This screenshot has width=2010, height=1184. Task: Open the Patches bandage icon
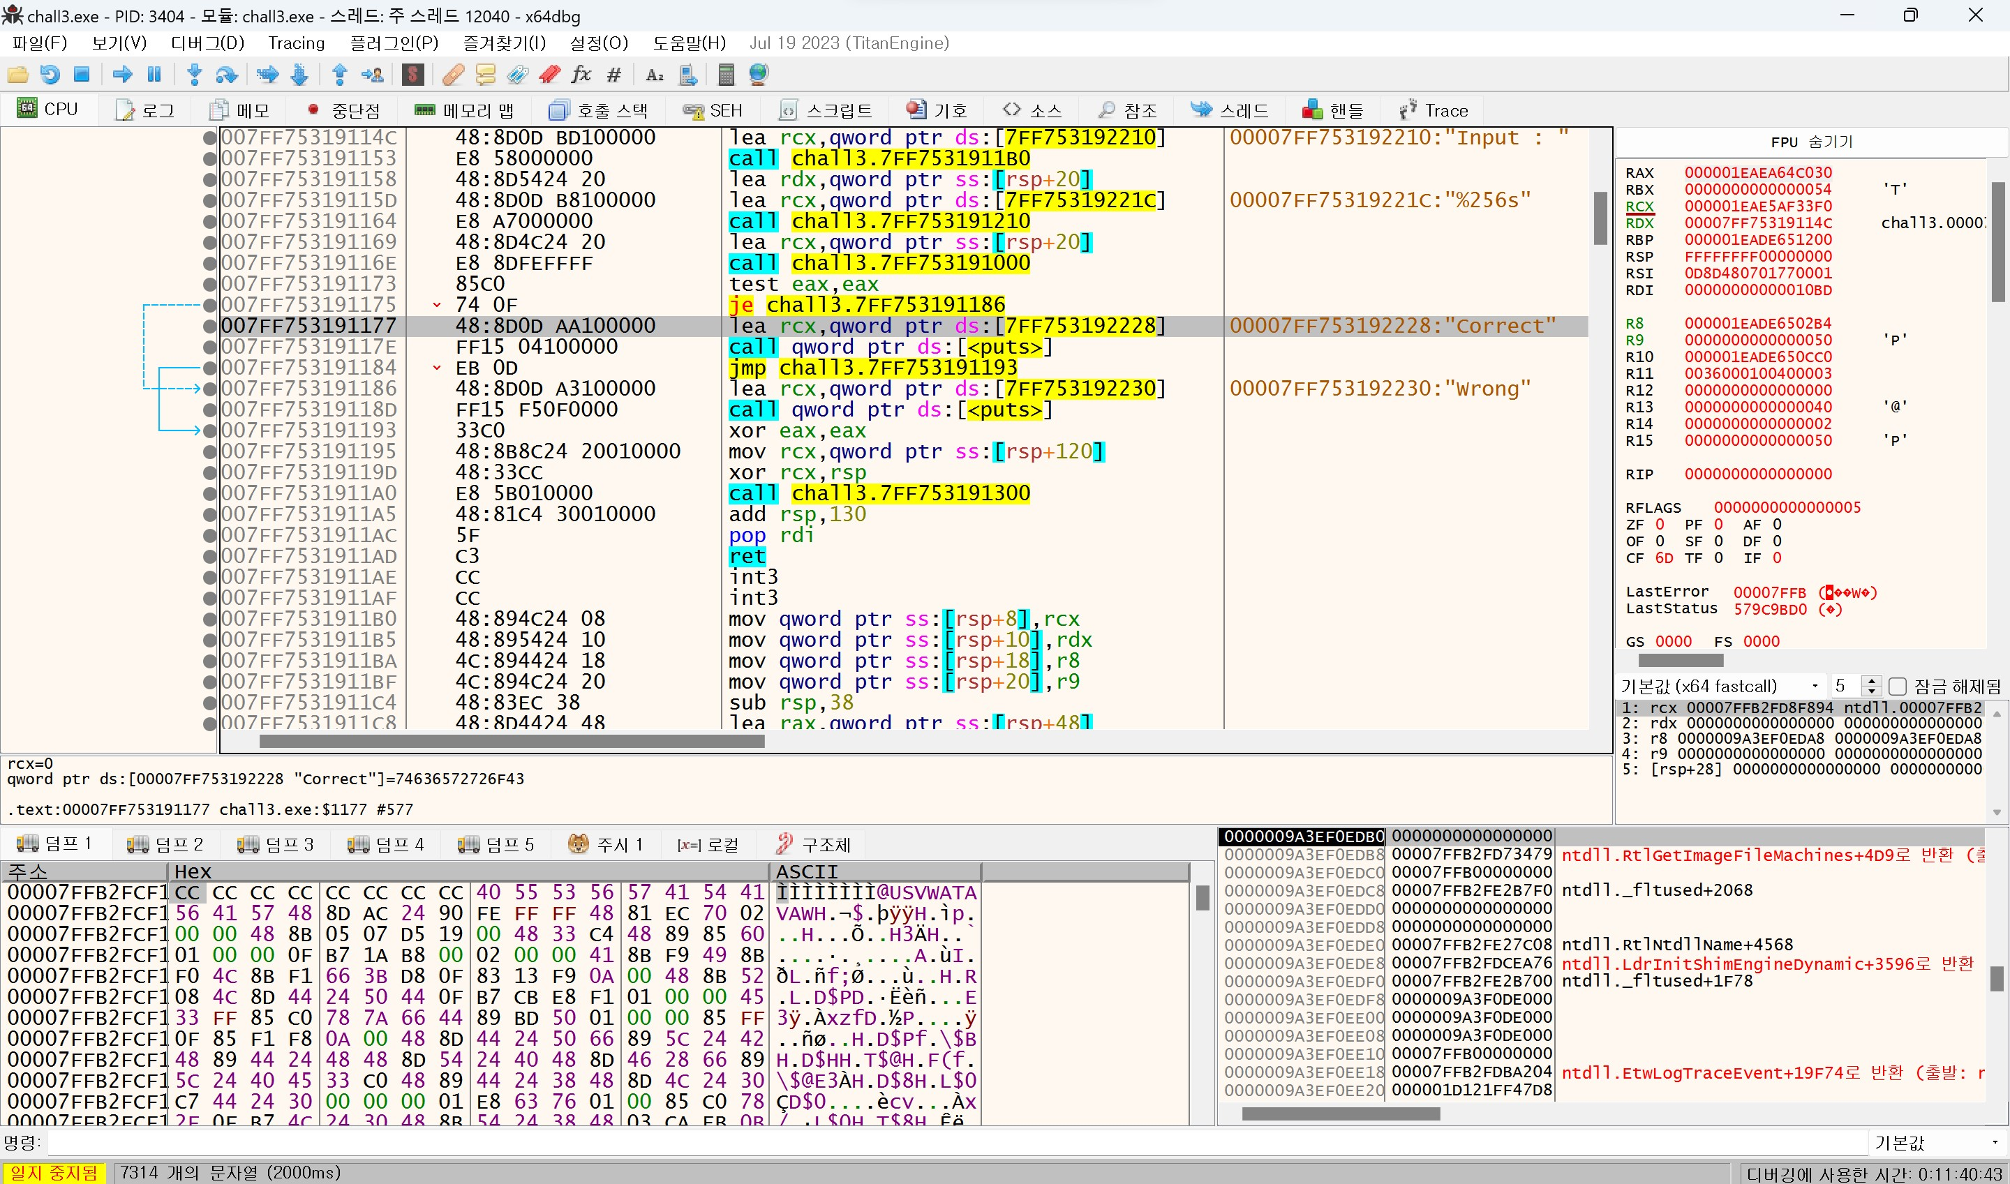tap(452, 75)
